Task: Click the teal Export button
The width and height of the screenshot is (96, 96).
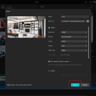Action: (x=75, y=85)
